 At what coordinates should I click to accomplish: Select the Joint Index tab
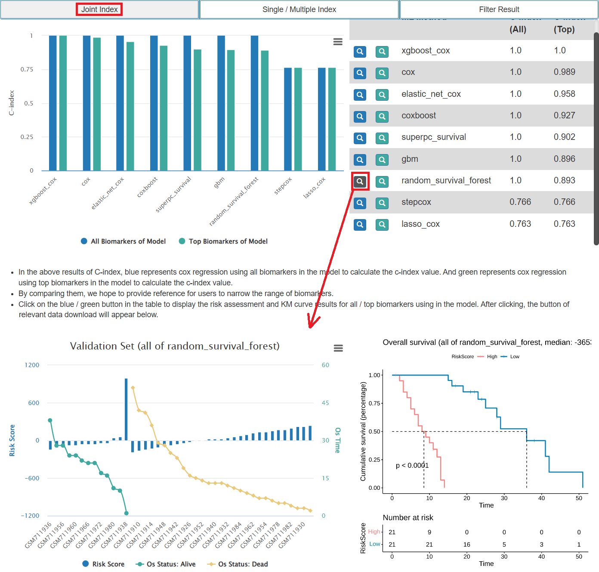[x=99, y=9]
